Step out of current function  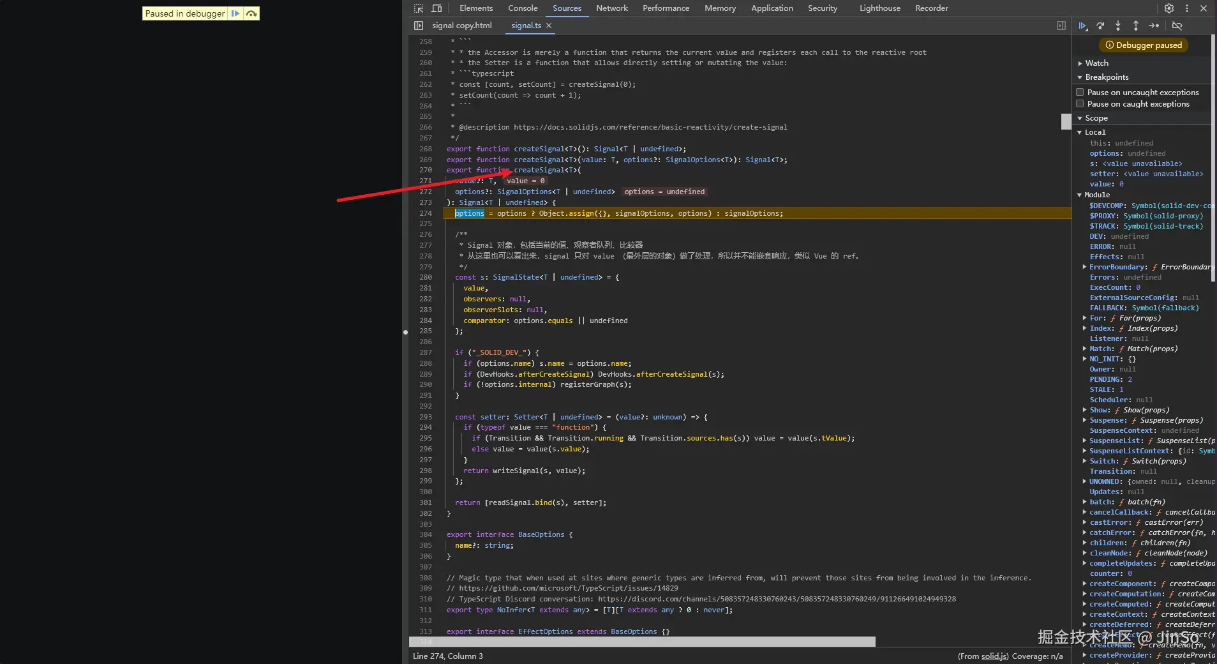tap(1136, 26)
